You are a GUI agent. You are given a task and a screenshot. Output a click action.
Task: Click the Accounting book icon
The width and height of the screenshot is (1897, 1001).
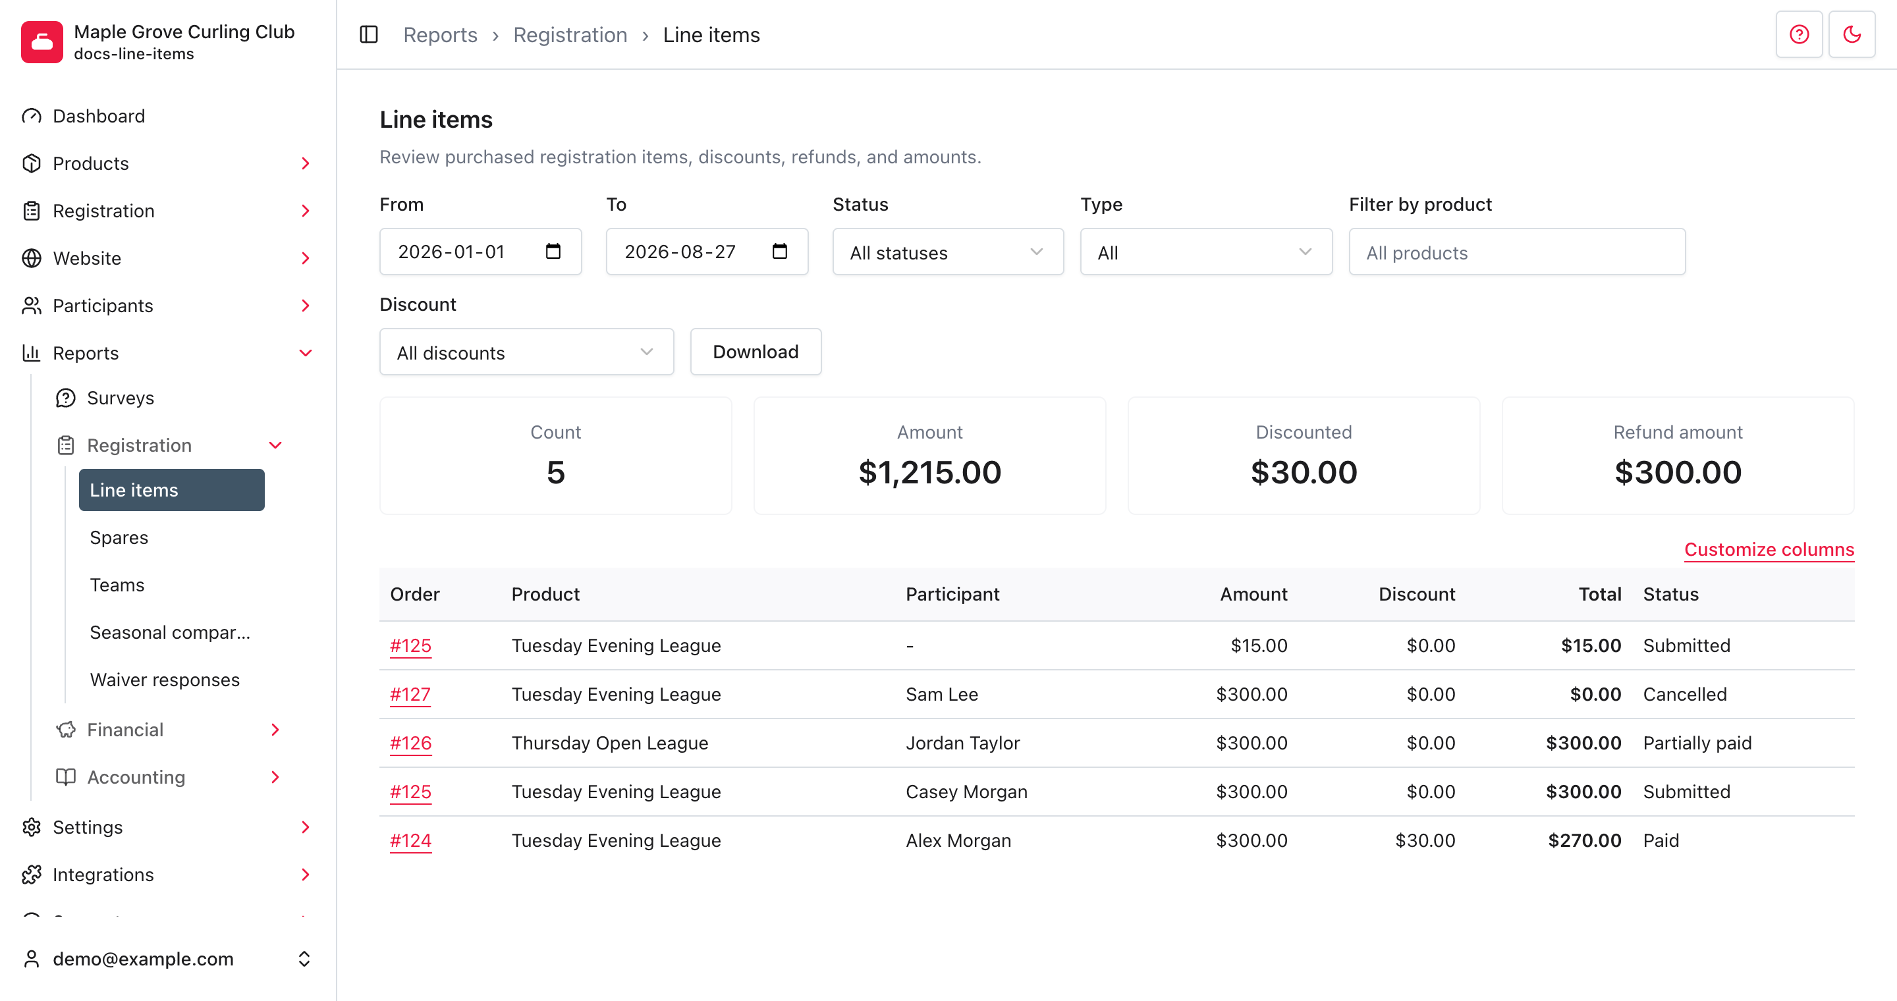click(x=66, y=777)
